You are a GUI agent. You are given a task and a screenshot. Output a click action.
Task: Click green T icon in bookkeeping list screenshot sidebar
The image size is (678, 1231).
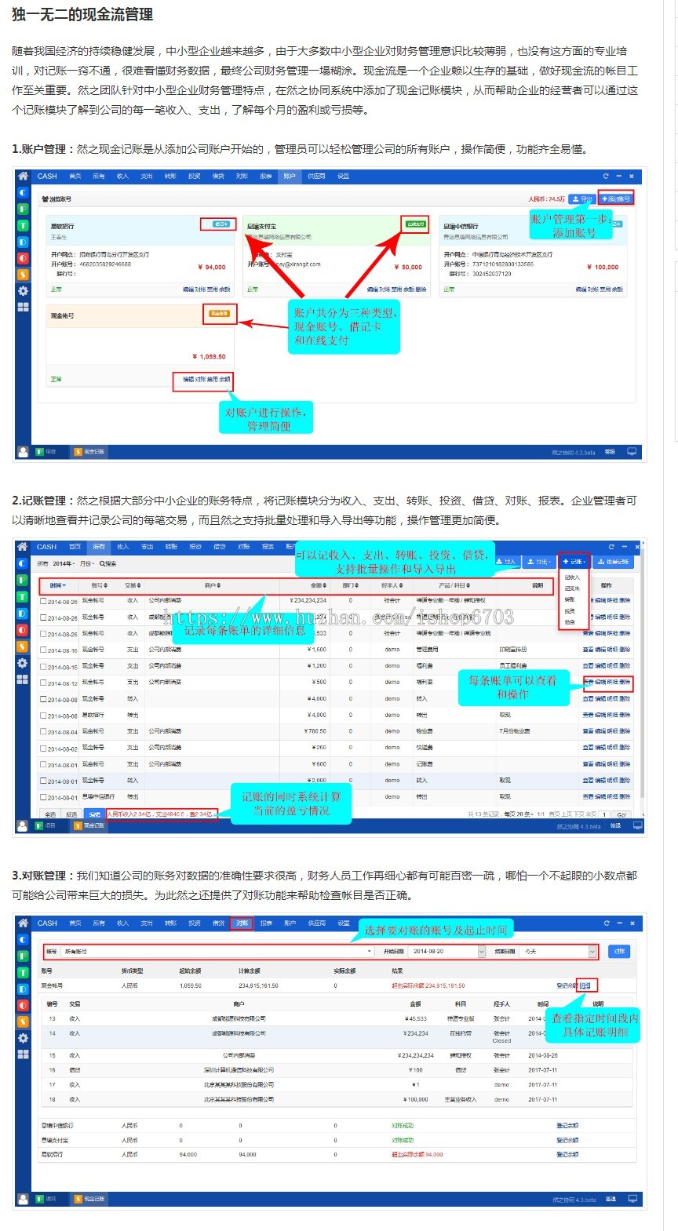pos(23,597)
